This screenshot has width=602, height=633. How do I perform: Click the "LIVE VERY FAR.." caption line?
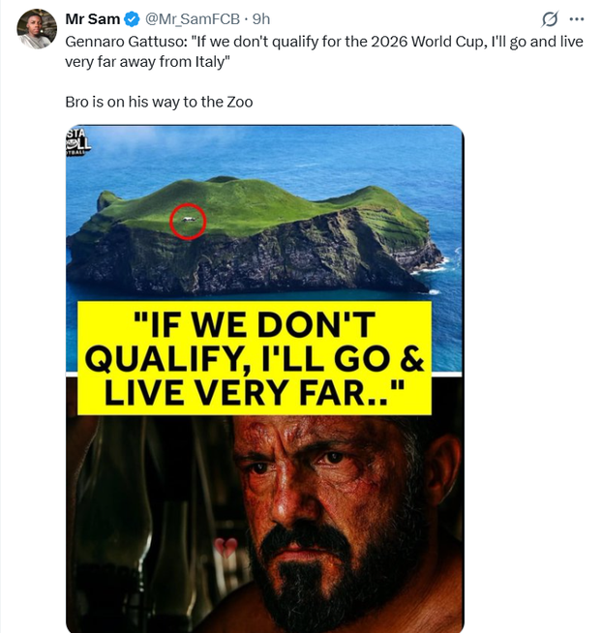click(x=254, y=392)
